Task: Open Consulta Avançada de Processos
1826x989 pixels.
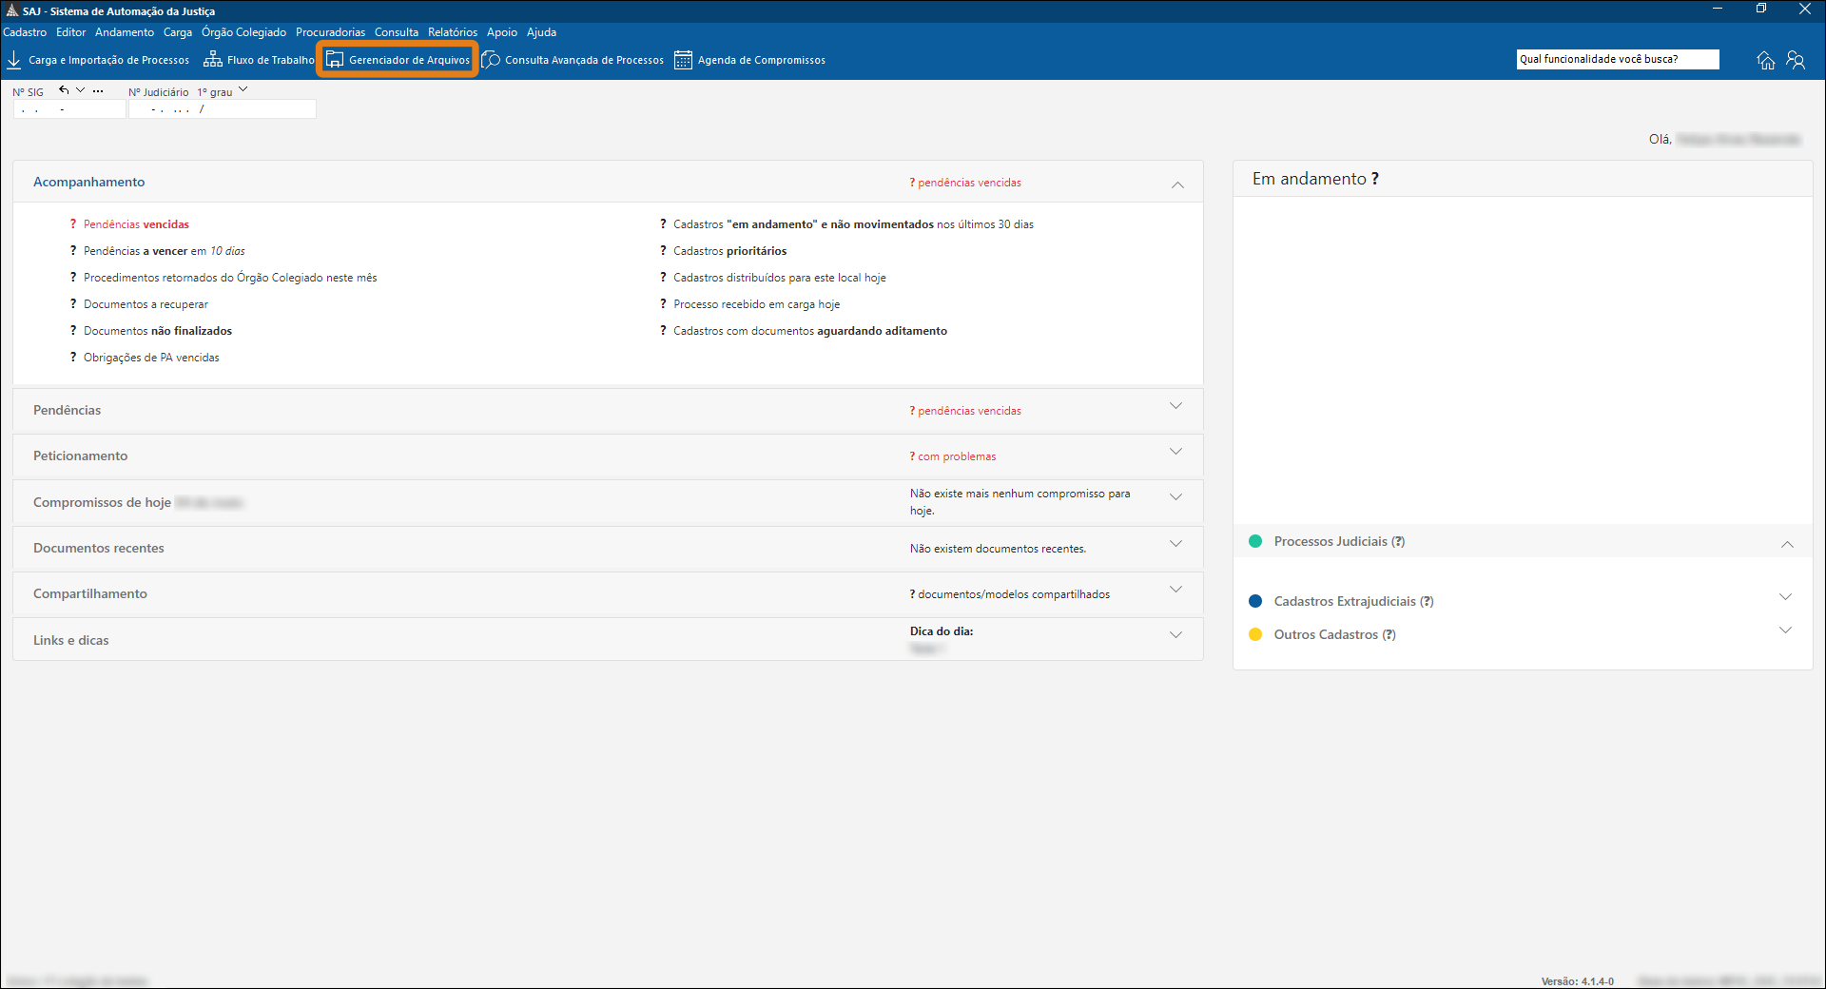Action: click(x=573, y=60)
